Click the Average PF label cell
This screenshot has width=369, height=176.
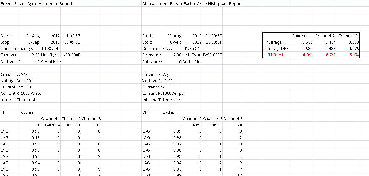pyautogui.click(x=277, y=42)
